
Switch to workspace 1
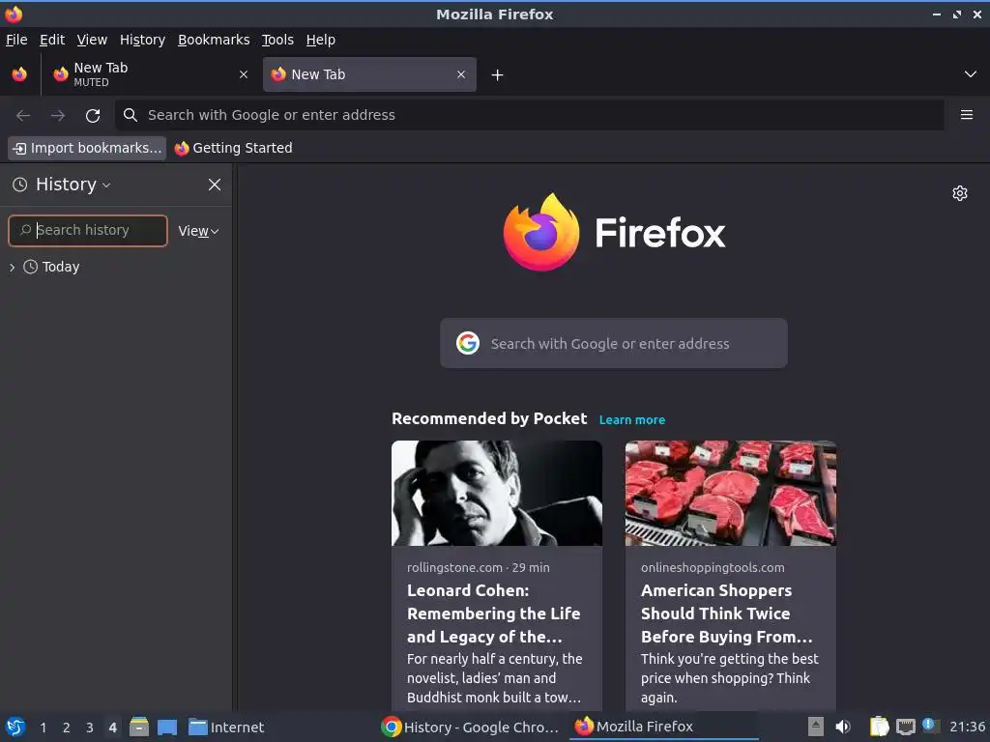[43, 728]
